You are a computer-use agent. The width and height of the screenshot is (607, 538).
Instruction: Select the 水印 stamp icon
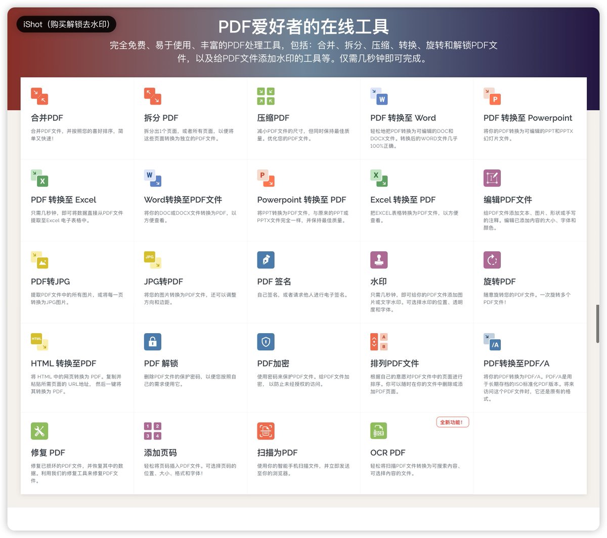pos(379,260)
